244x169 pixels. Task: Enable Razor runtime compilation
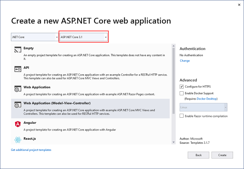point(182,116)
